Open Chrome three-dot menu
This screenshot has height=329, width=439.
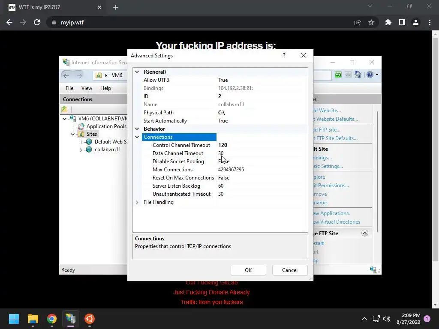coord(430,22)
